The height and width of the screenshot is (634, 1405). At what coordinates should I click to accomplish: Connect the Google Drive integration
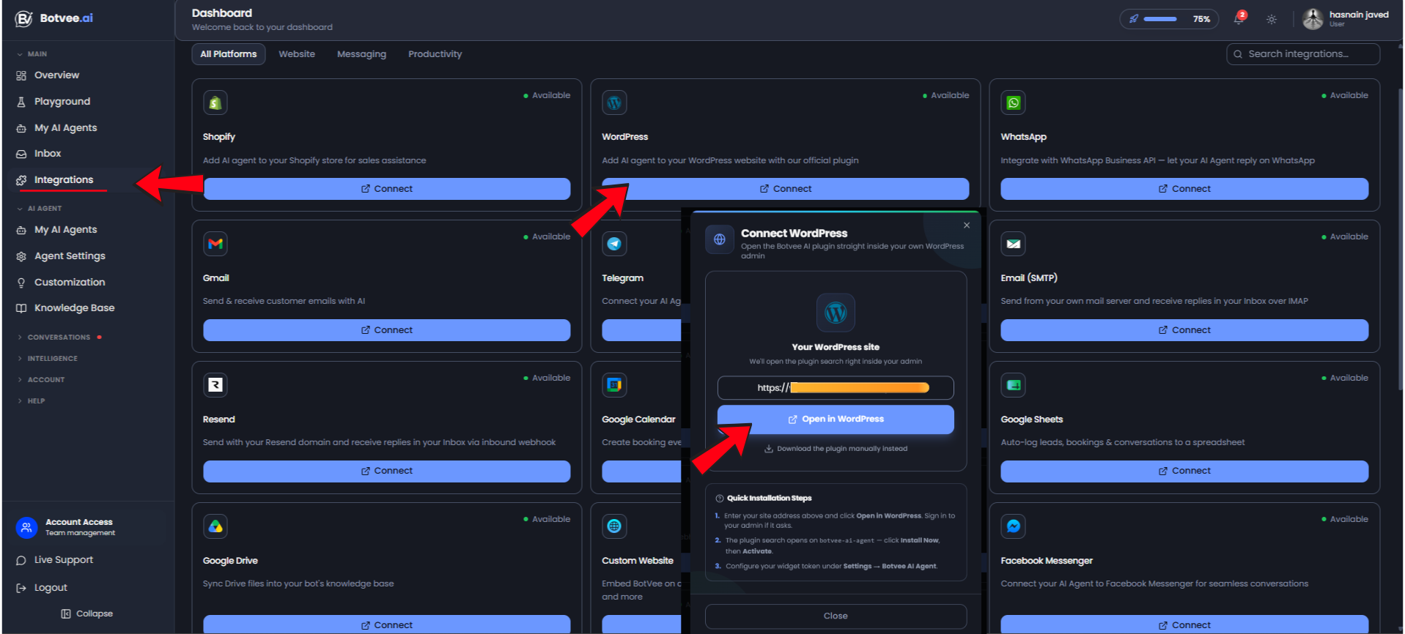point(387,624)
